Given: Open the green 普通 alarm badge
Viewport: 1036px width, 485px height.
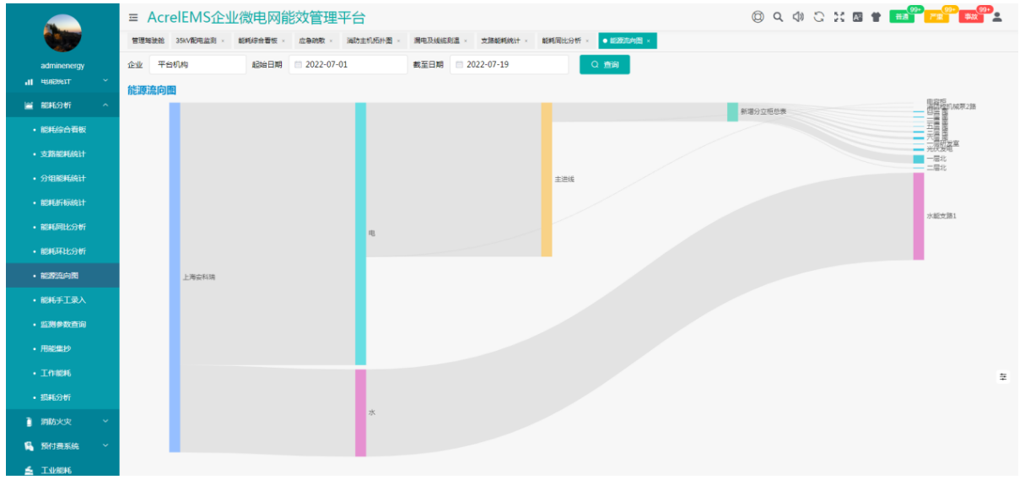Looking at the screenshot, I should click(902, 17).
